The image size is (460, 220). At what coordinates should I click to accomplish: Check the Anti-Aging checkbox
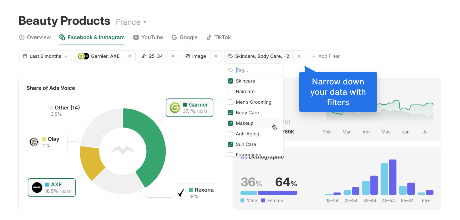(231, 134)
